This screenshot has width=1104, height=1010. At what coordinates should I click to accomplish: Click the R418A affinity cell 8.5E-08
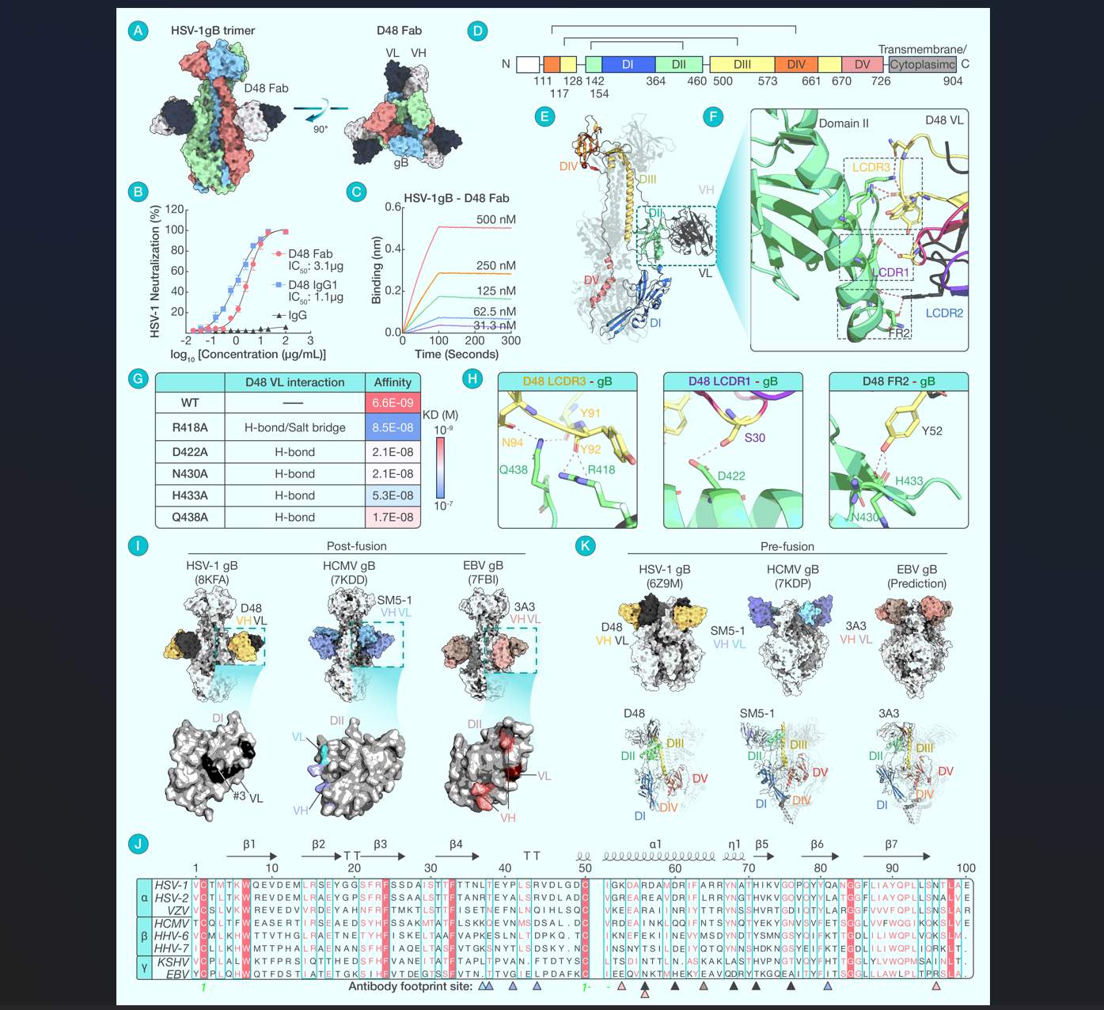[393, 427]
